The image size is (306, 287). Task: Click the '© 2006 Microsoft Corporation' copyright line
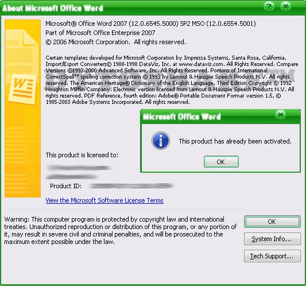point(115,42)
